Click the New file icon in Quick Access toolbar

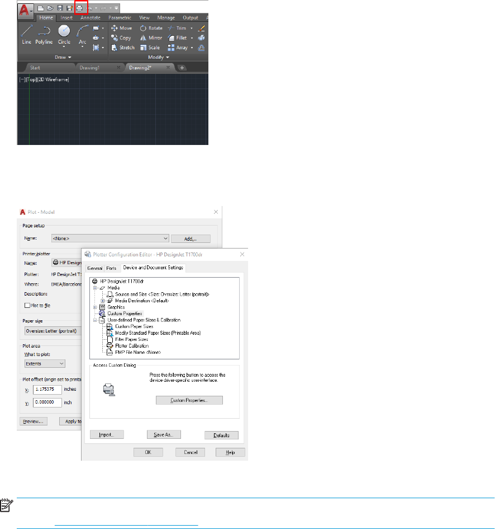tap(40, 8)
